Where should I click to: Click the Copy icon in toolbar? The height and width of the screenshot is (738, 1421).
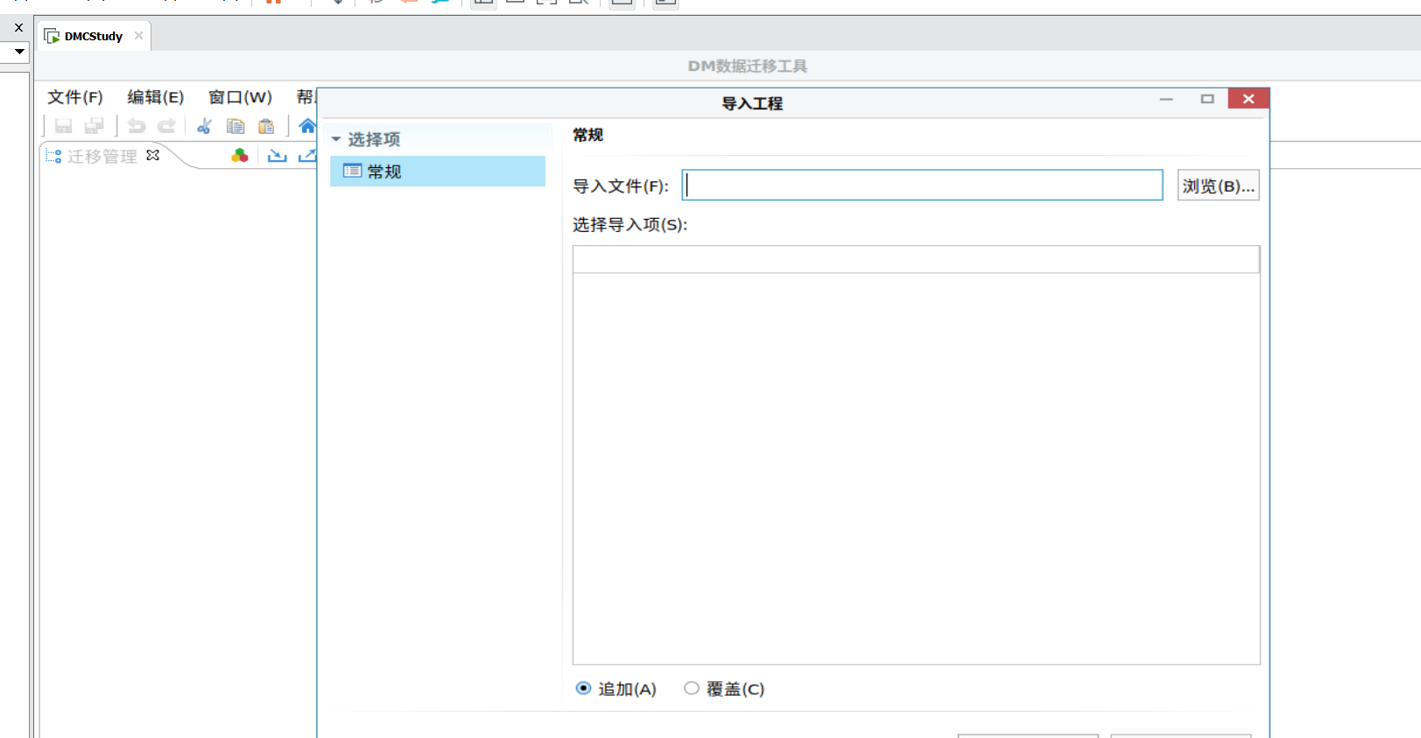[236, 126]
